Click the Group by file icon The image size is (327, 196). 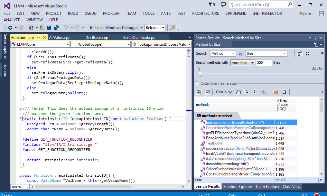coord(284,92)
